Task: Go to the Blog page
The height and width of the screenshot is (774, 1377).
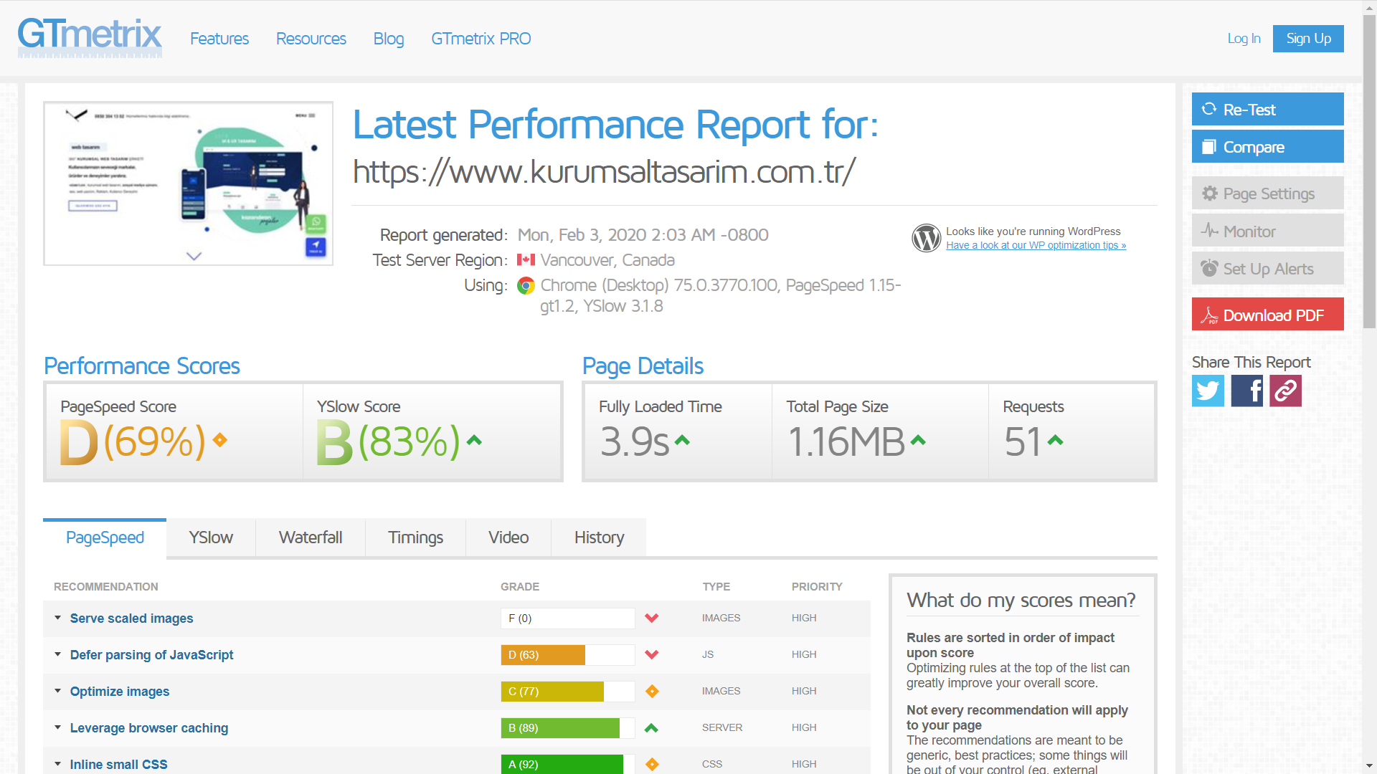Action: [x=389, y=39]
